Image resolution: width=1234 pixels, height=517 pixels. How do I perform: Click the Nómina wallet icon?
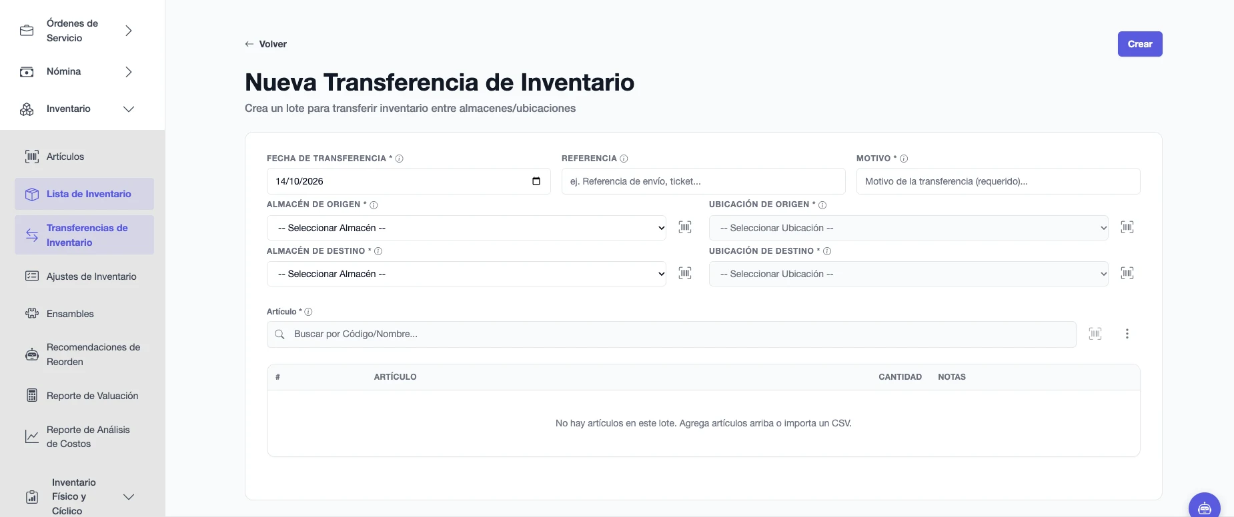coord(27,72)
